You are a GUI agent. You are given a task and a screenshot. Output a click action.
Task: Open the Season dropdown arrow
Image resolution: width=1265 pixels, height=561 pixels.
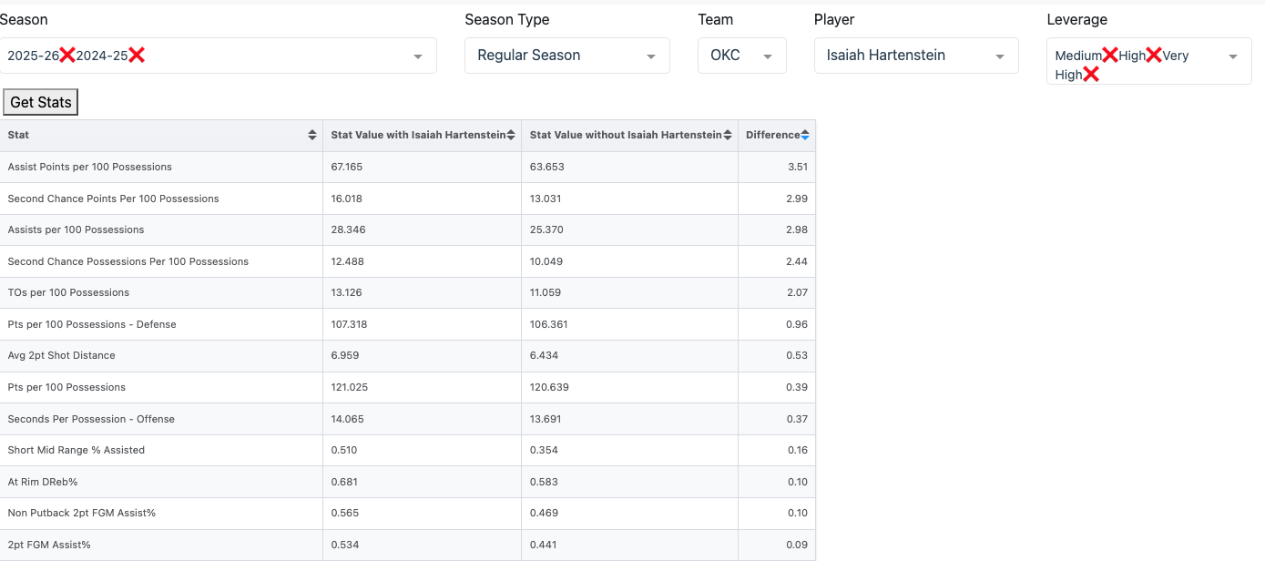[x=418, y=56]
